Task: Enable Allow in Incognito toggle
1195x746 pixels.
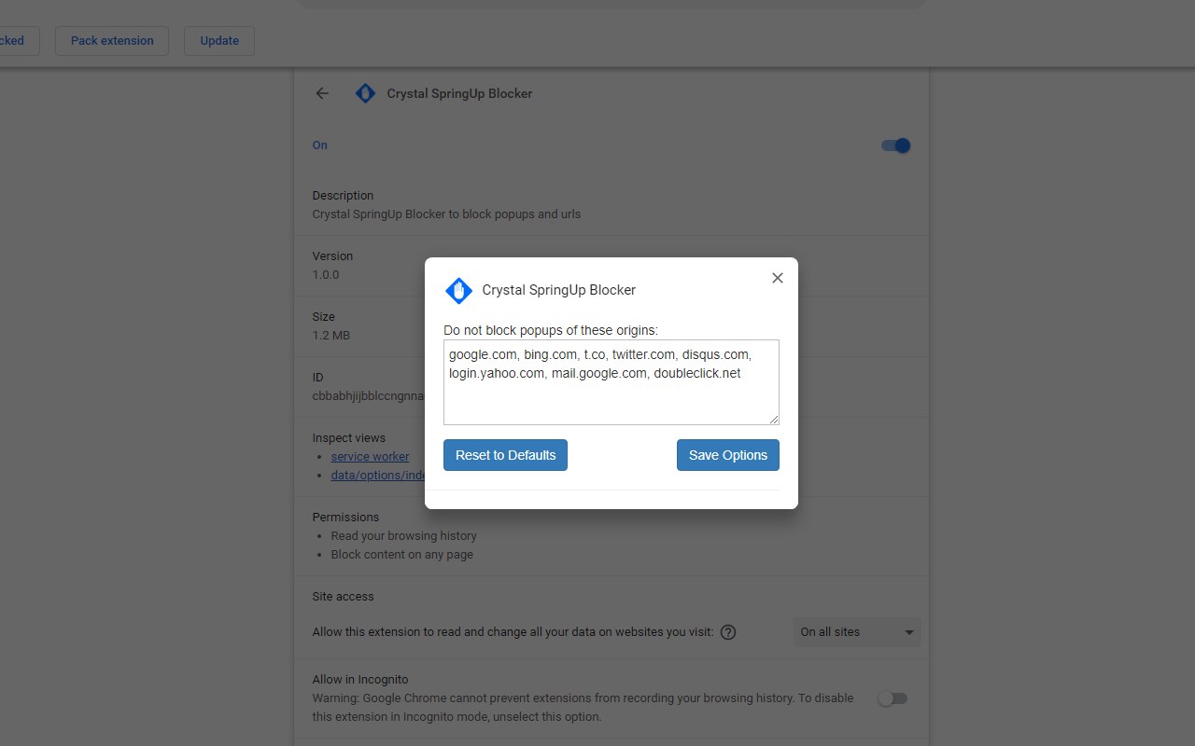Action: [893, 698]
